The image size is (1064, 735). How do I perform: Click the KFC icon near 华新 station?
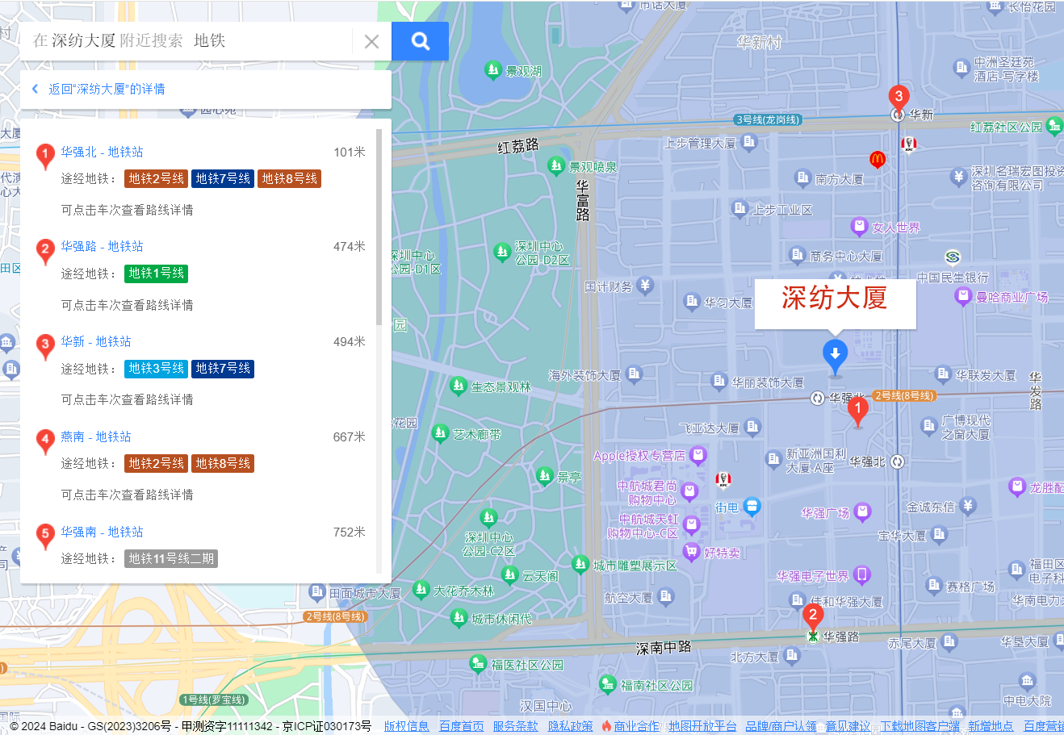coord(909,144)
